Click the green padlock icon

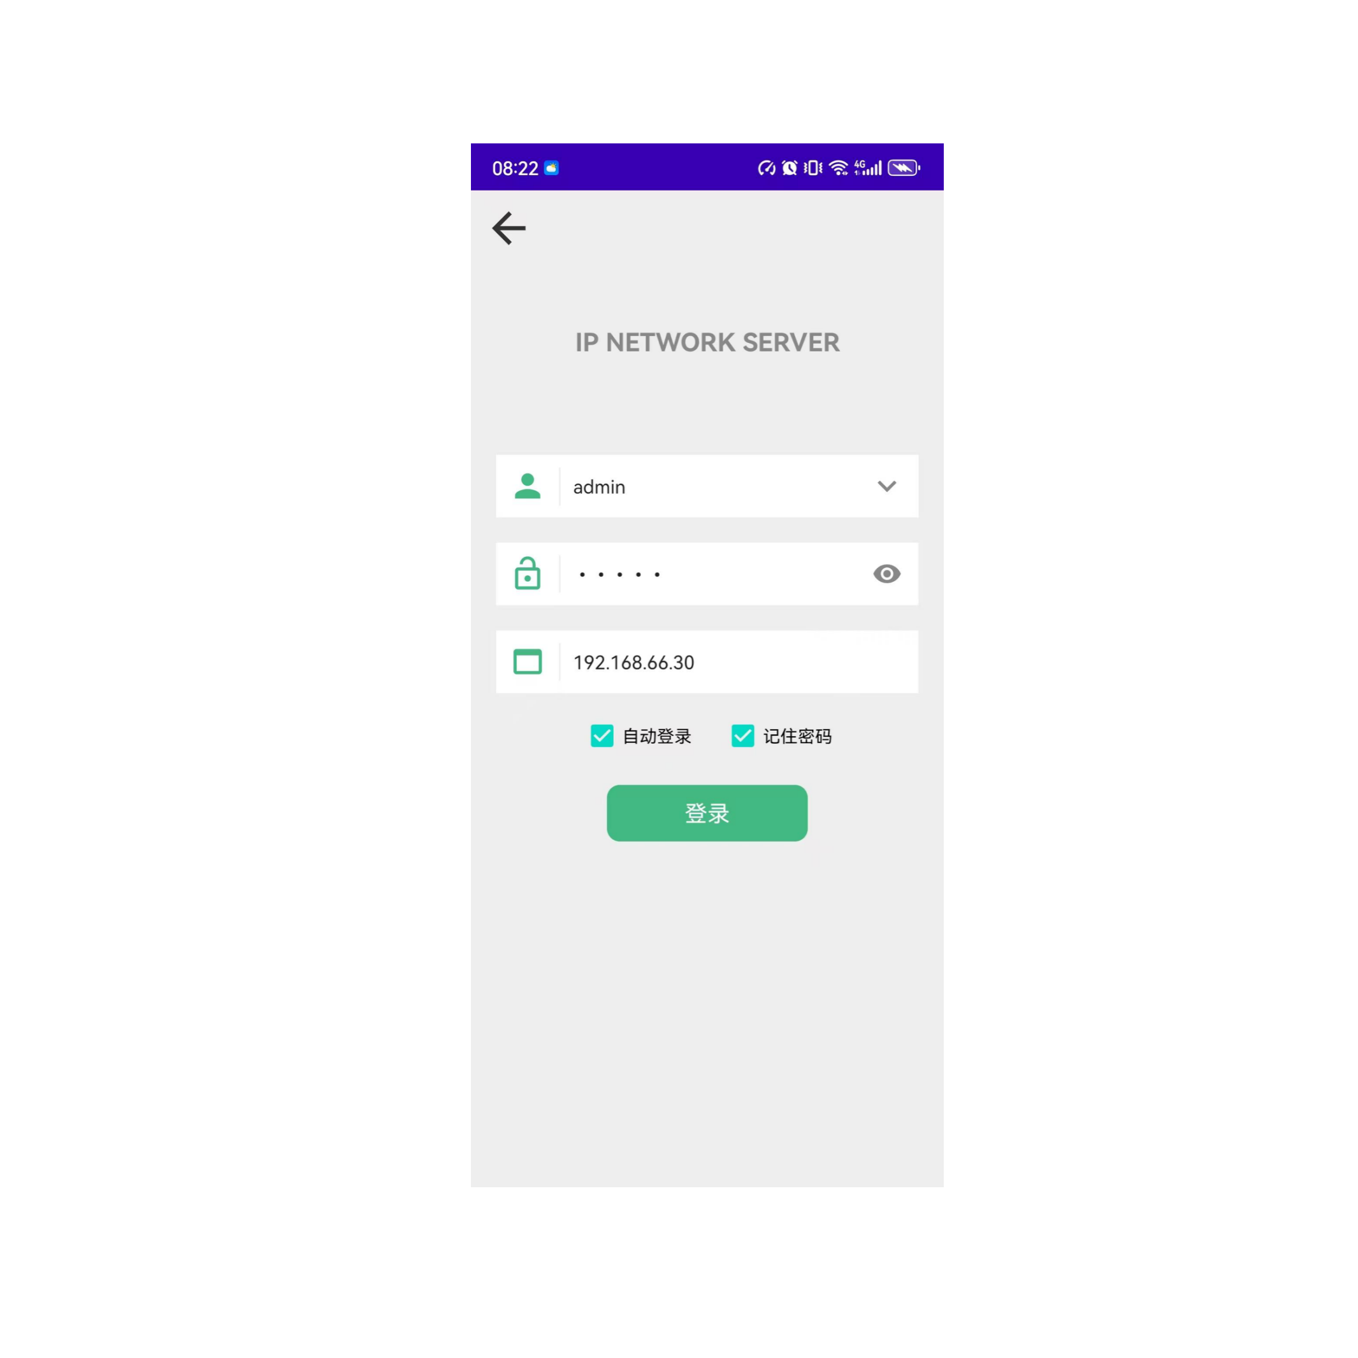coord(527,573)
